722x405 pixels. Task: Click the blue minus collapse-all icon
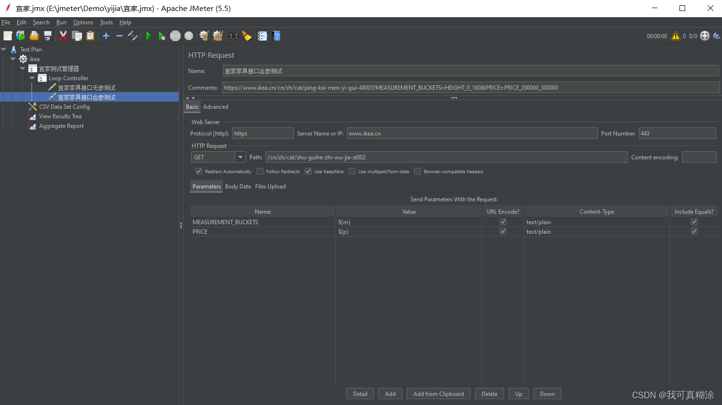pos(119,36)
